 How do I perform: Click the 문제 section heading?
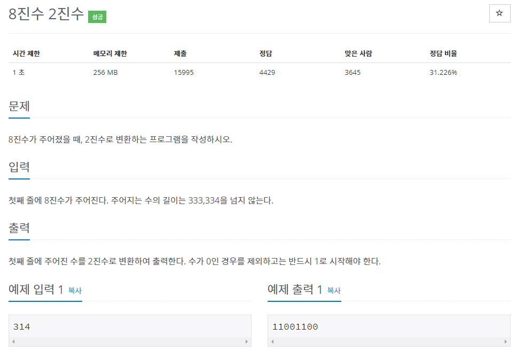pos(19,106)
